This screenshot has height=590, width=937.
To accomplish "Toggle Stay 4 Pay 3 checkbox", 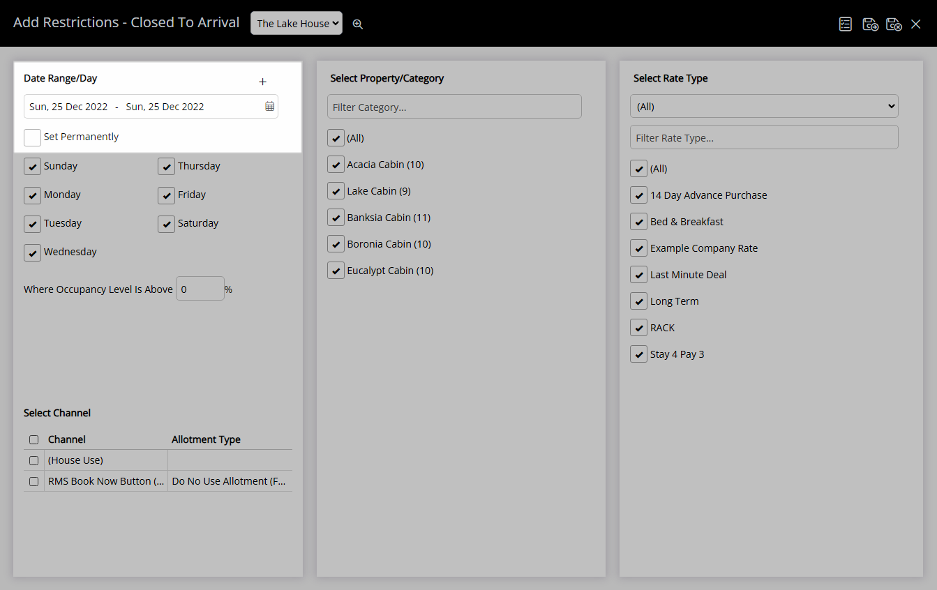I will point(638,354).
